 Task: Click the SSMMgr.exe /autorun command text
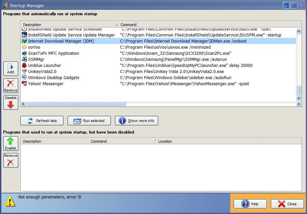point(173,59)
